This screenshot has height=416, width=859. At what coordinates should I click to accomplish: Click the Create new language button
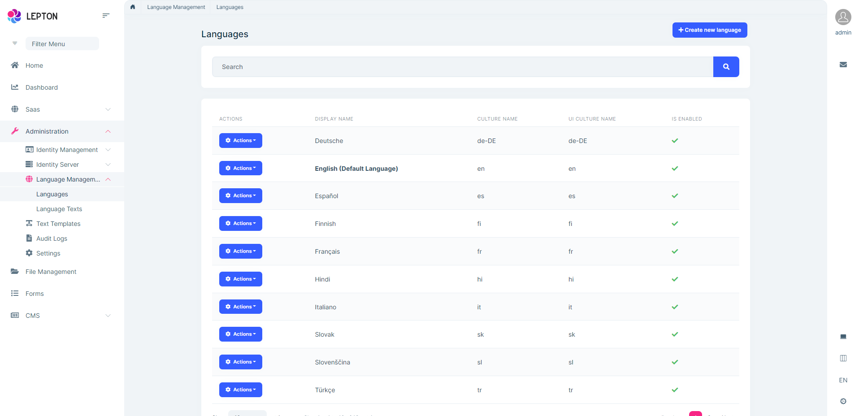tap(709, 30)
